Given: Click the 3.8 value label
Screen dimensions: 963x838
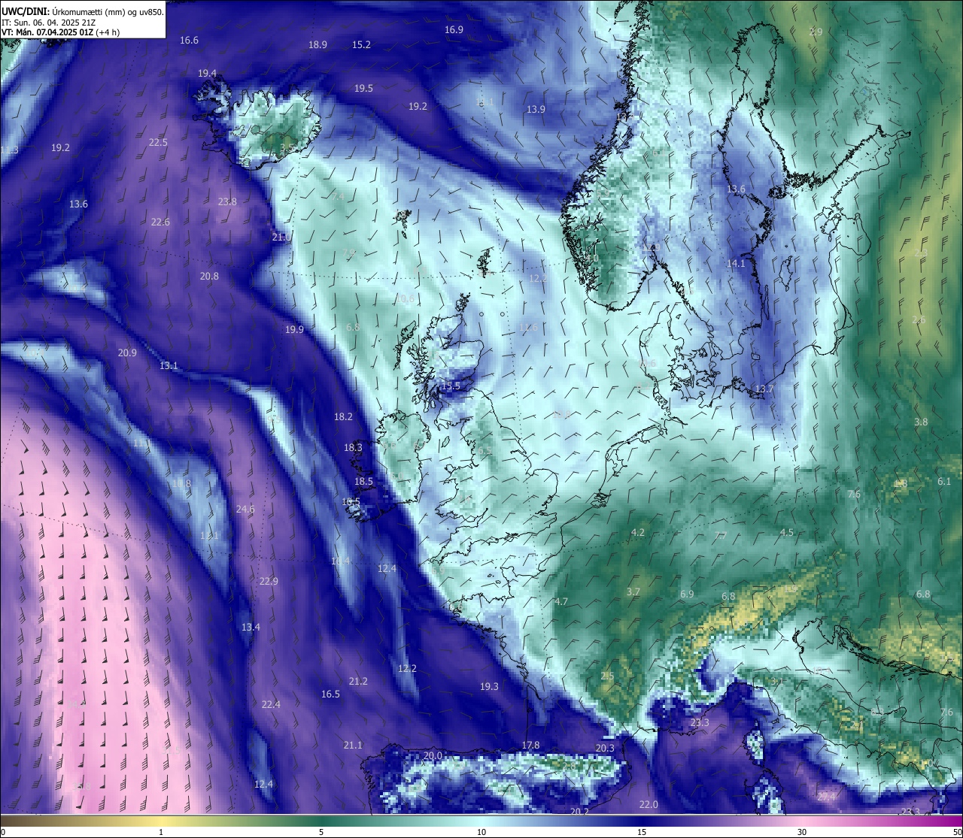Looking at the screenshot, I should click(921, 422).
